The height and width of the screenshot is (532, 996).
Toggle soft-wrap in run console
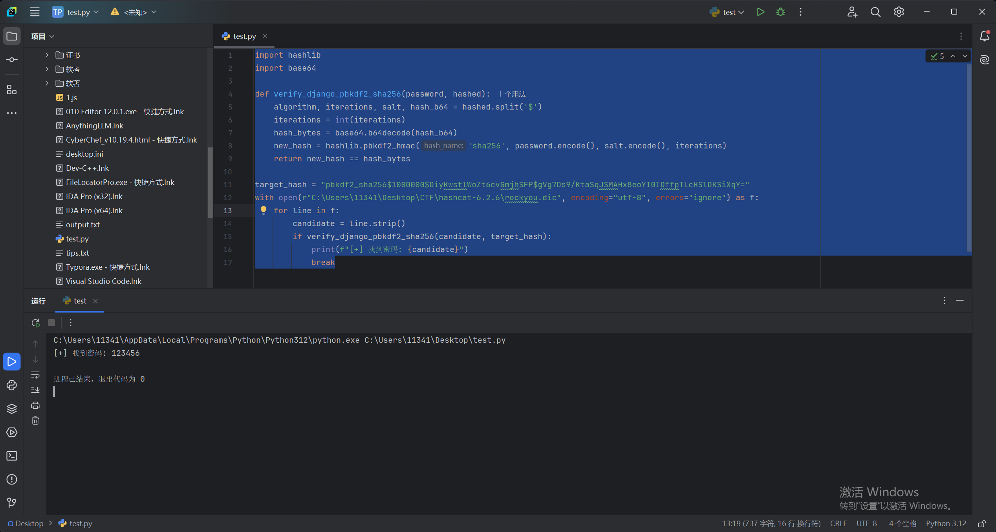click(35, 375)
